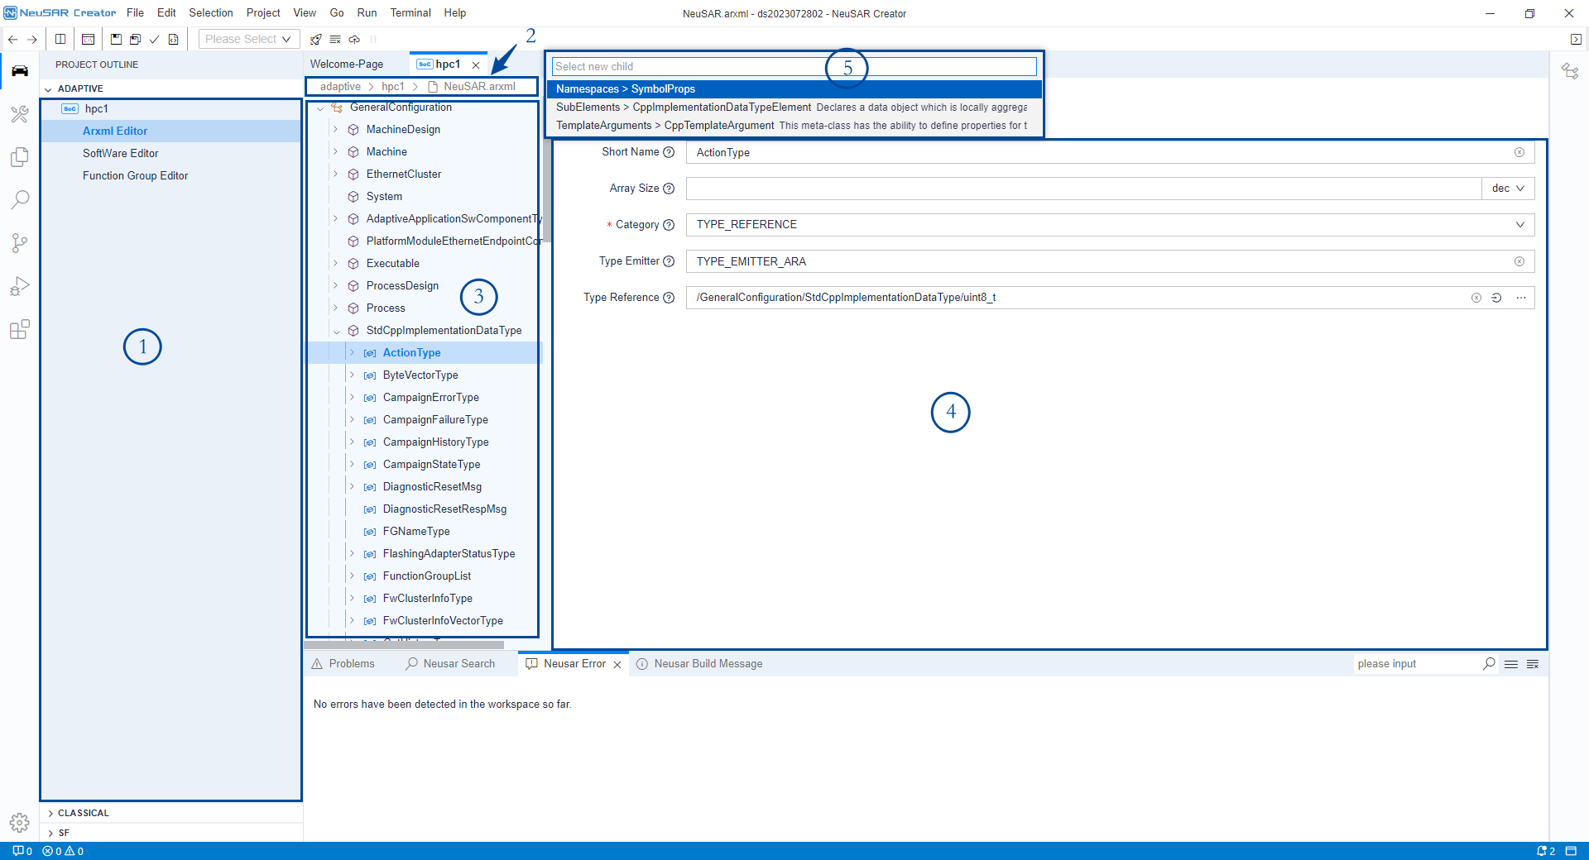Open the Please Select toolbar dropdown
The image size is (1589, 860).
[248, 39]
